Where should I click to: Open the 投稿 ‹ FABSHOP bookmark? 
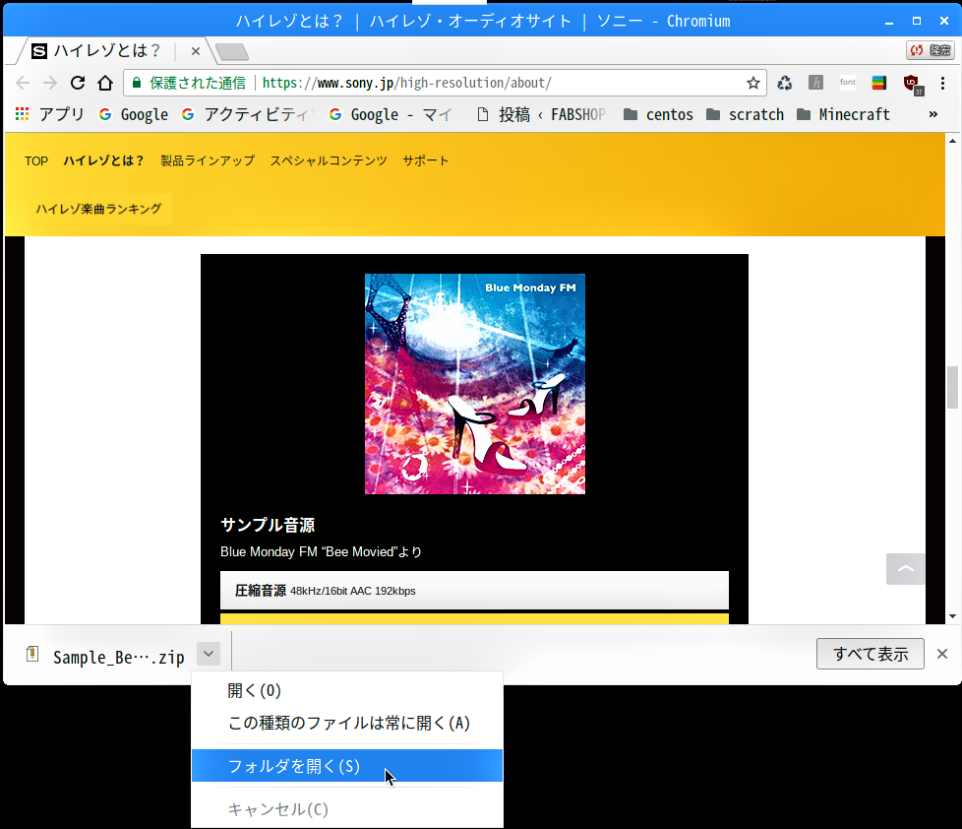(542, 115)
